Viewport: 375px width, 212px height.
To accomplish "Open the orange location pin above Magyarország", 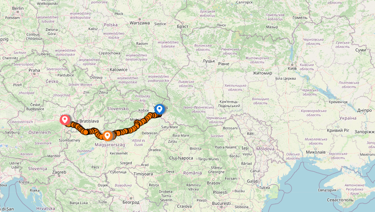I will [x=107, y=136].
